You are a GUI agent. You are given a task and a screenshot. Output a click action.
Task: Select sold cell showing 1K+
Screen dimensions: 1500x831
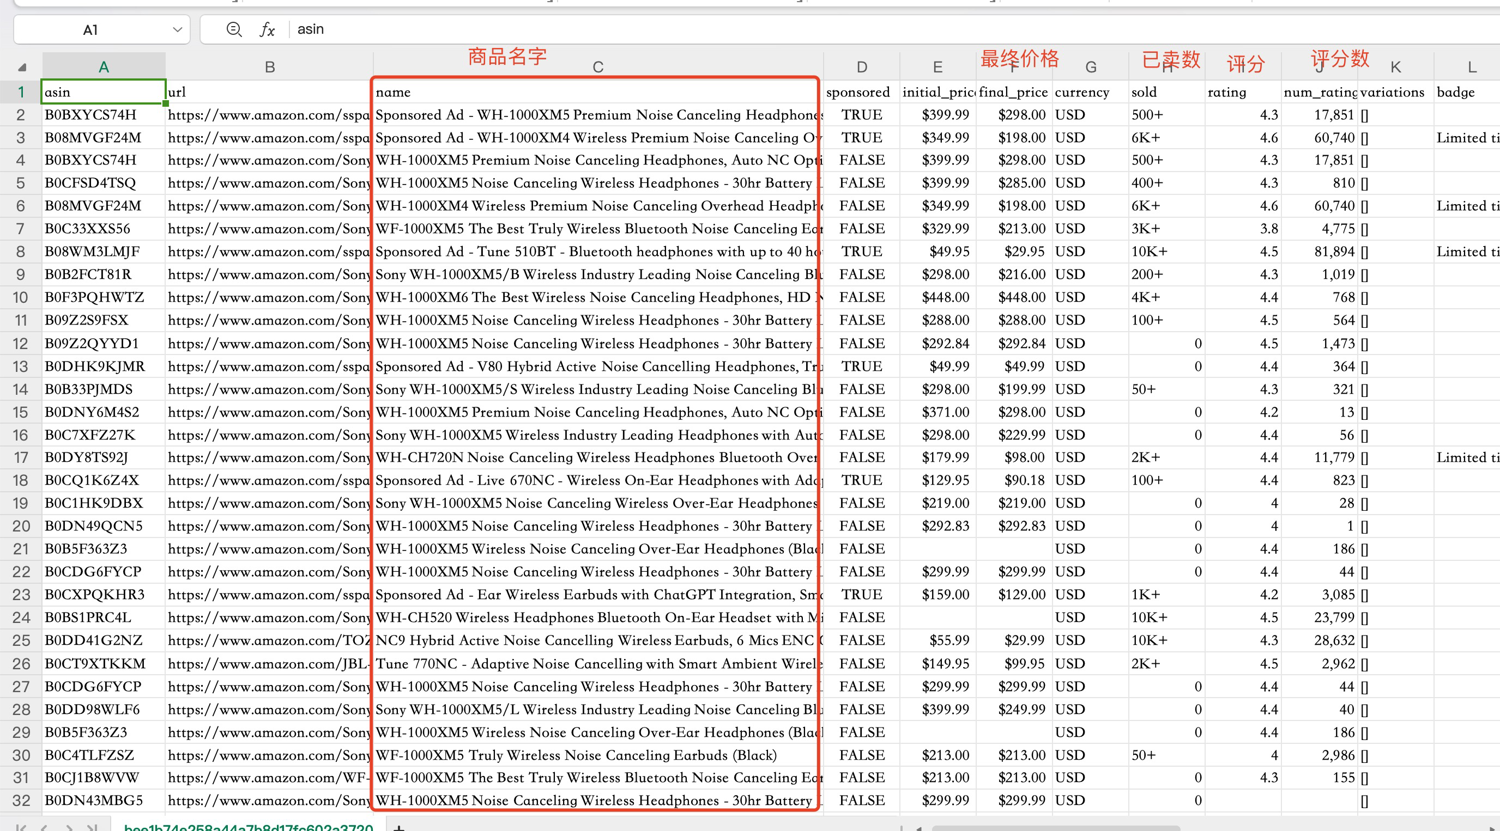coord(1167,595)
